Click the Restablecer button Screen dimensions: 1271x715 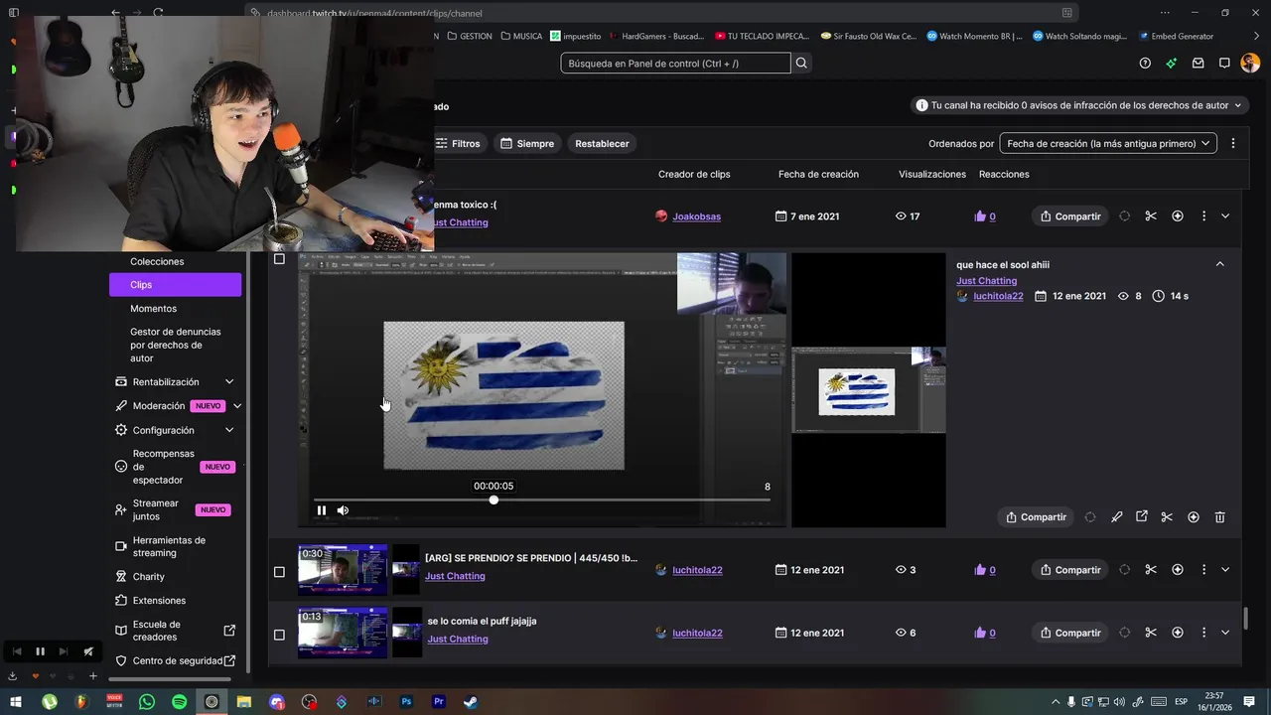coord(602,144)
